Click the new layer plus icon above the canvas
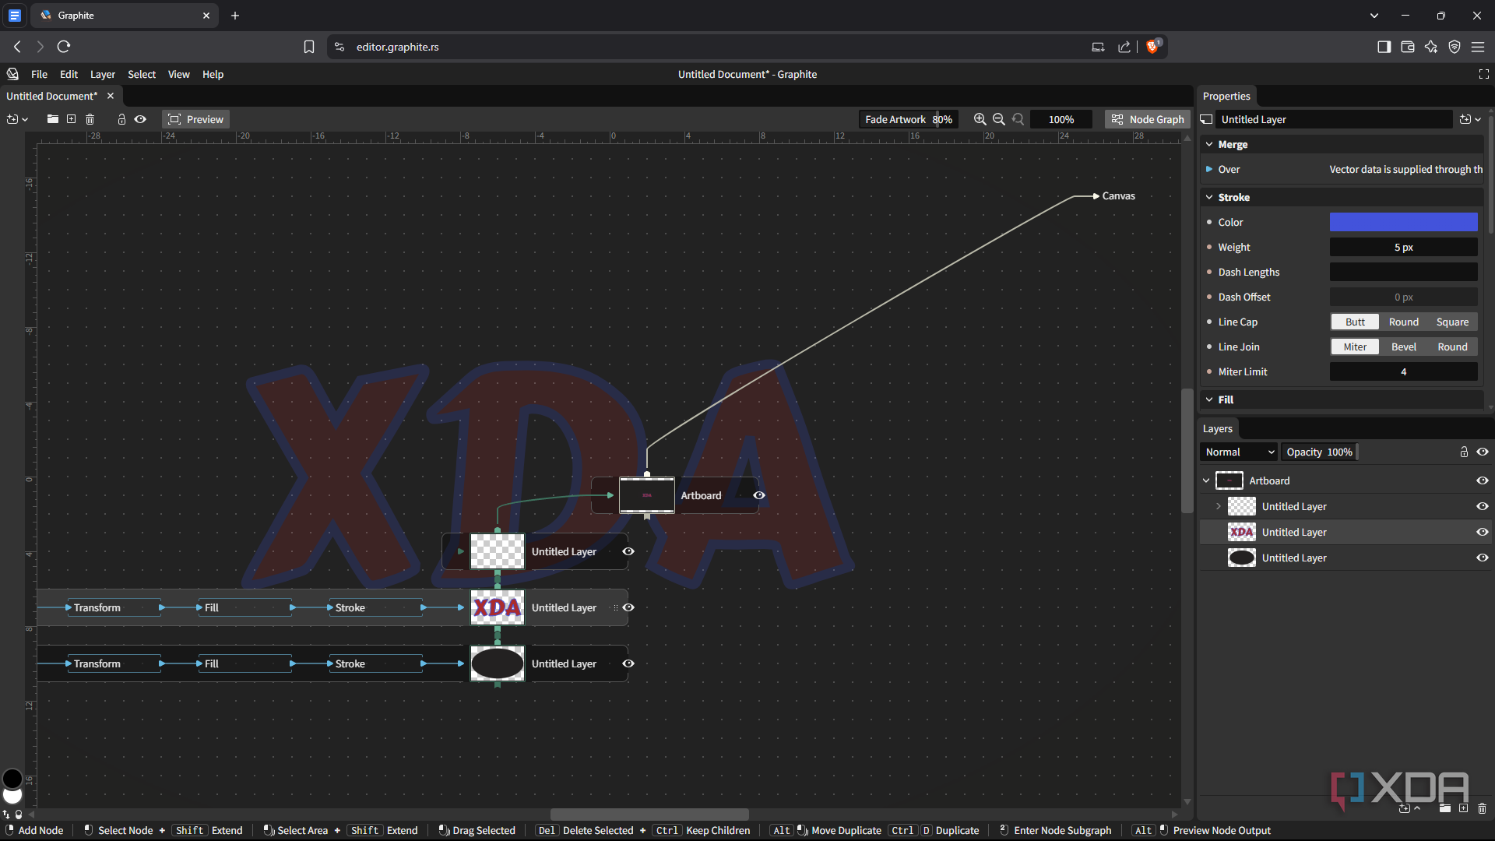Image resolution: width=1495 pixels, height=841 pixels. click(x=72, y=119)
